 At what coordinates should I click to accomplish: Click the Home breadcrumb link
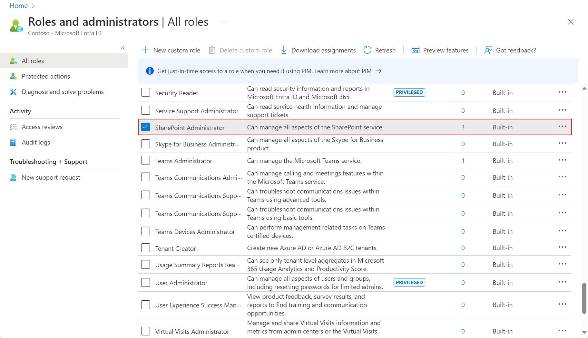coord(18,5)
